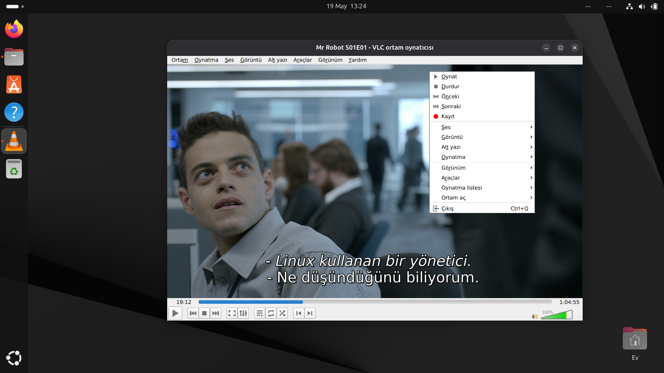This screenshot has width=664, height=373.
Task: Minimize the VLC window
Action: pos(546,48)
